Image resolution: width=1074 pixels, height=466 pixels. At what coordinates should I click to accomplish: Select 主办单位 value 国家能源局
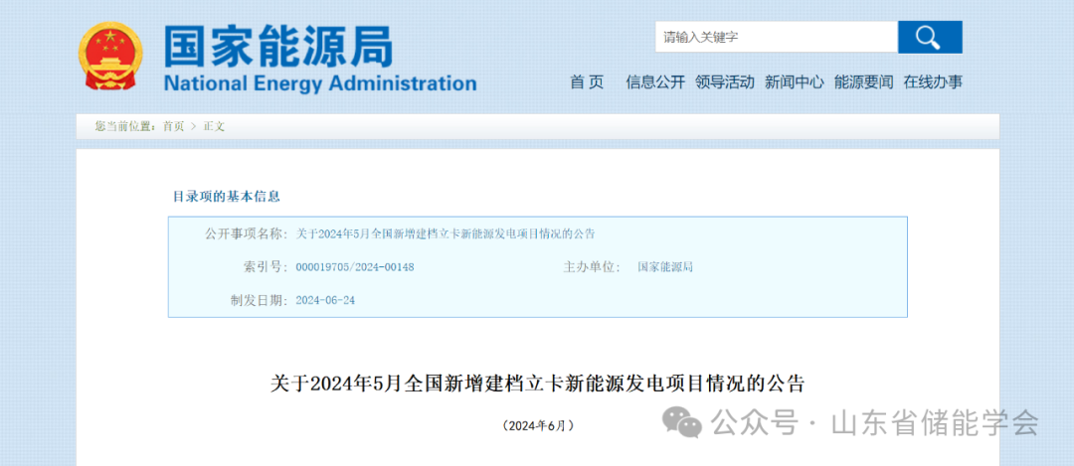pos(665,267)
